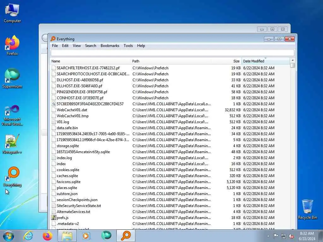Click the Firefox taskbar icon
The image size is (323, 242).
coord(47,236)
